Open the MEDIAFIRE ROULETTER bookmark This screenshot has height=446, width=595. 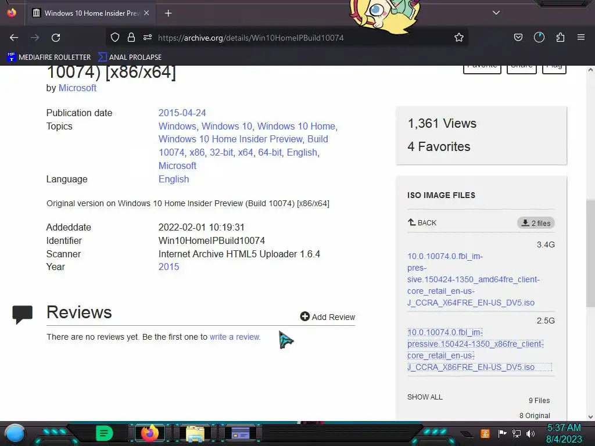49,57
